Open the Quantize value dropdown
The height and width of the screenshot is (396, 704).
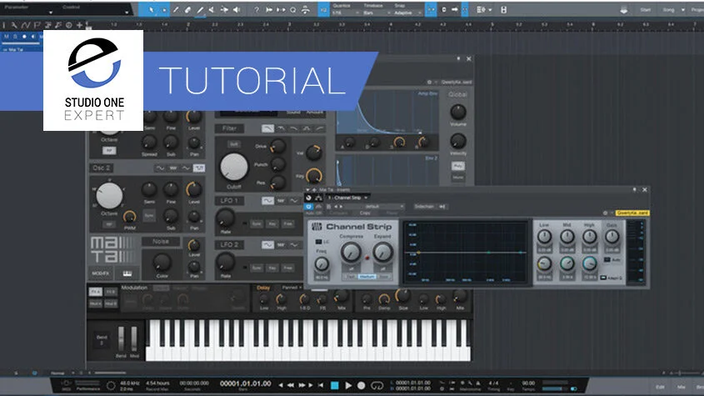346,13
